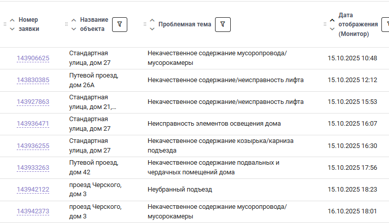Click up sort arrow for Дата отображения

click(x=332, y=20)
